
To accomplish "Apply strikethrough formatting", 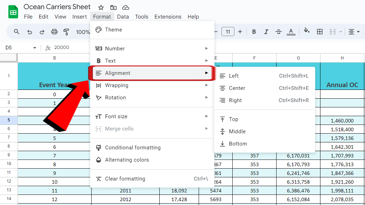I will (278, 31).
